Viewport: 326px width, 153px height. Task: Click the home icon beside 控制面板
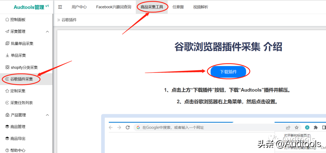[7, 20]
